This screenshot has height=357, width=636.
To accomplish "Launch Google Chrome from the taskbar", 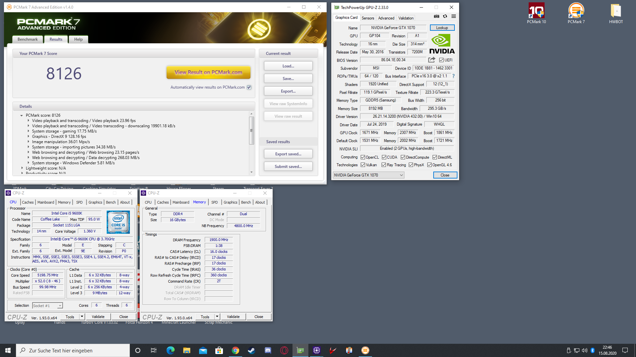I will 235,350.
